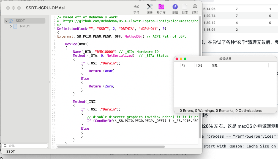278x159 pixels.
Task: Click the 代码 (code) column header
Action: click(199, 65)
